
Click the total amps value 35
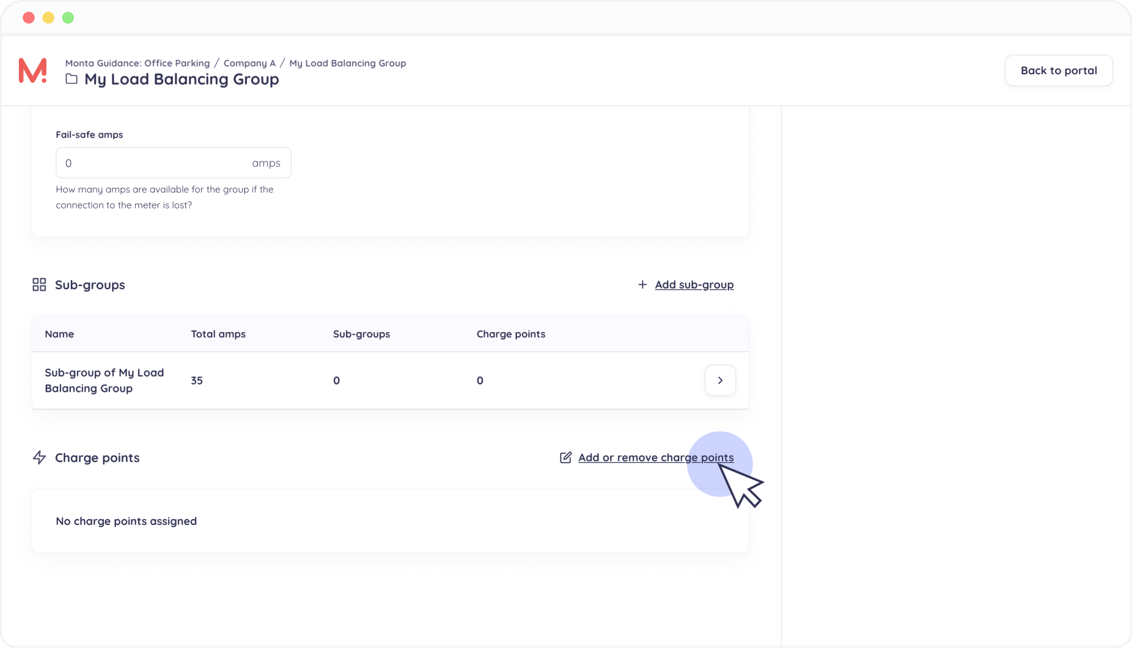(197, 380)
